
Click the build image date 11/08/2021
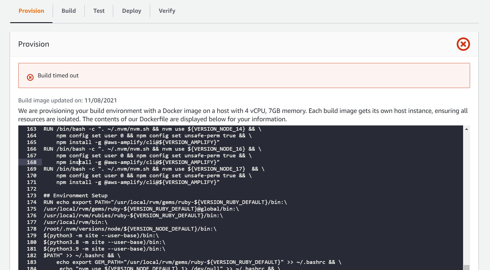pos(101,100)
